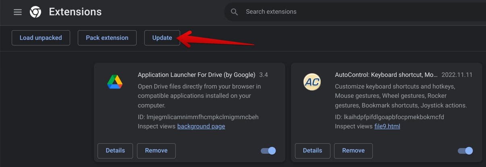Image resolution: width=486 pixels, height=167 pixels.
Task: Click version number 3.4
Action: pyautogui.click(x=264, y=75)
